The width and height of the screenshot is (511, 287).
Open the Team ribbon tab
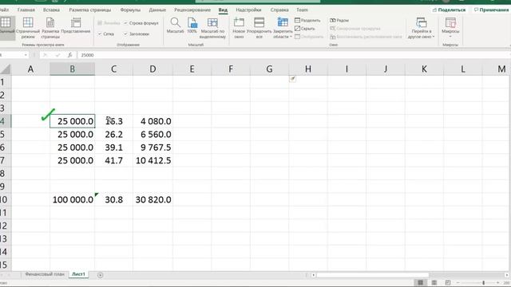coord(302,10)
